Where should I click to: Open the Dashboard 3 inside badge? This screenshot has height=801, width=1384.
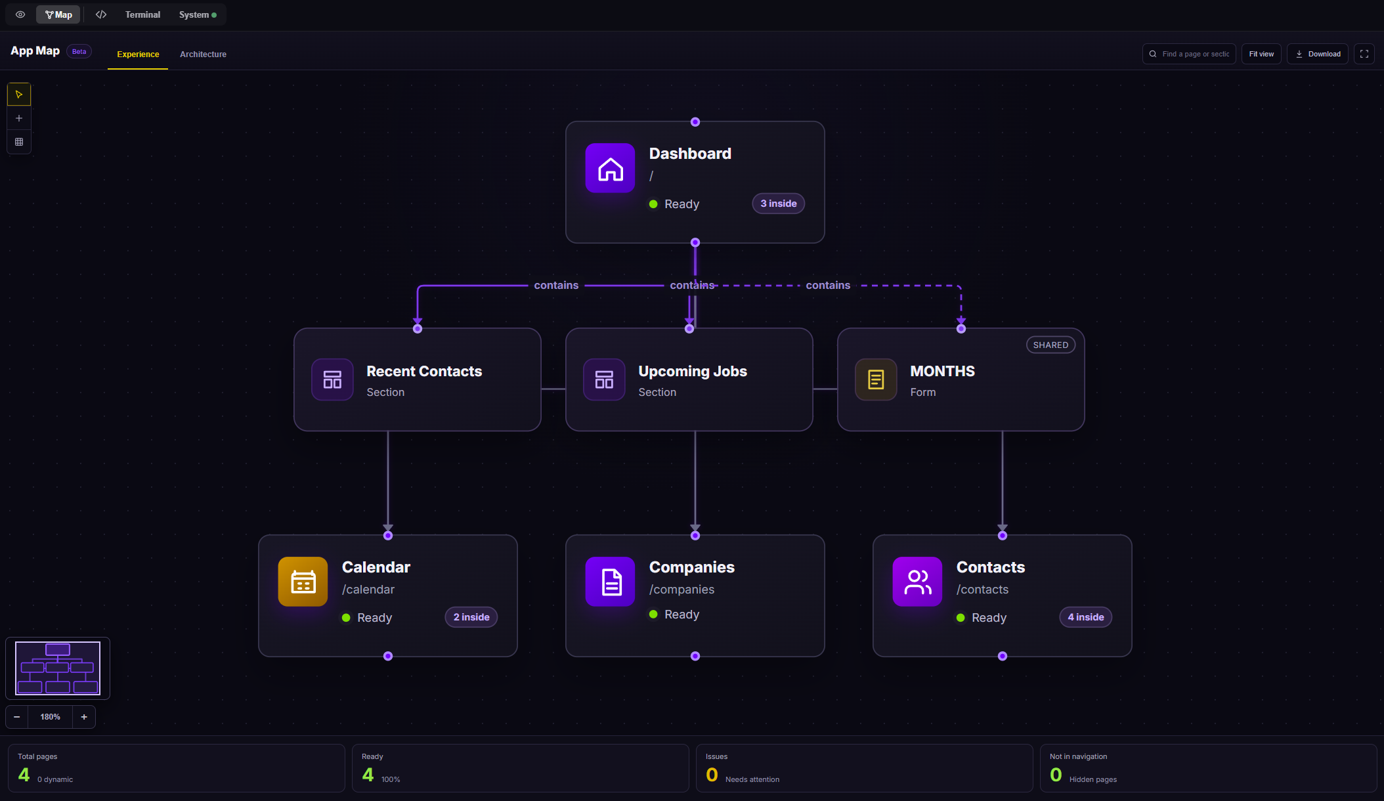tap(778, 204)
